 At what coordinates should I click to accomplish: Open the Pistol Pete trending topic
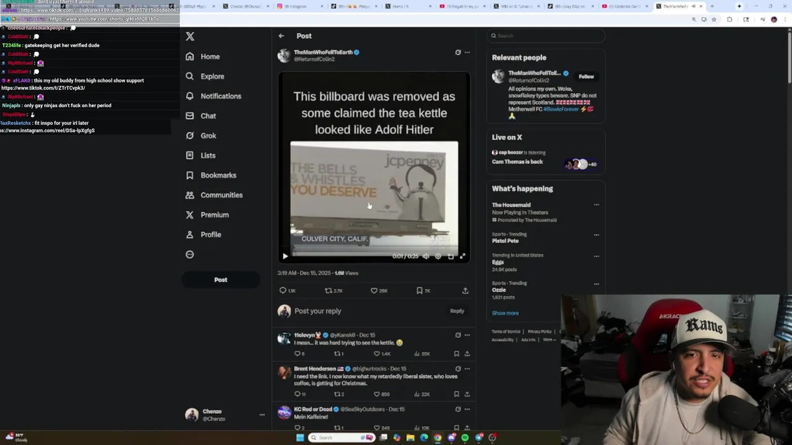tap(505, 241)
